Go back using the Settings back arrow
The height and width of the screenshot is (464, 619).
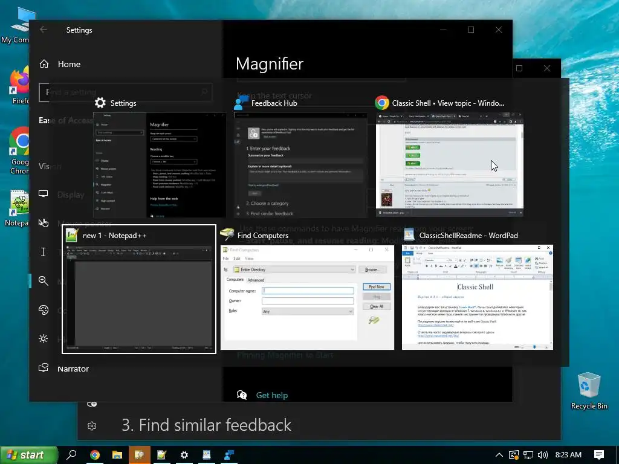tap(44, 30)
